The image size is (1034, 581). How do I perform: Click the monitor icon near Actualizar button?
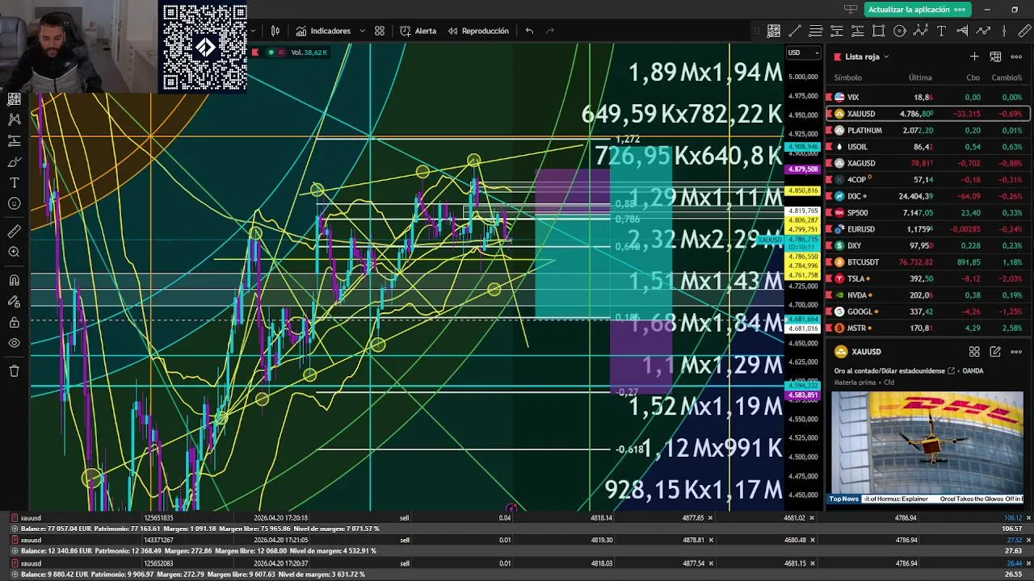(x=851, y=9)
